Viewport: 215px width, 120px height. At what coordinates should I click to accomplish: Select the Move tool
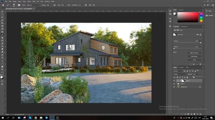(2, 12)
